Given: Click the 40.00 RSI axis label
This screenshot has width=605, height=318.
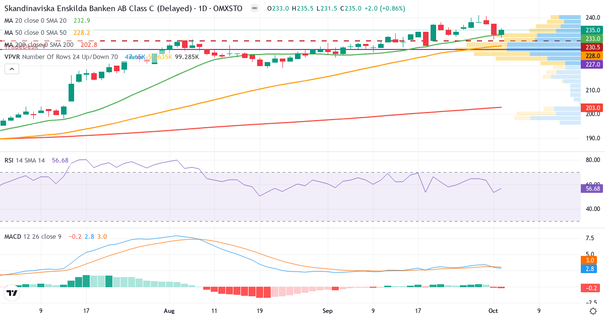Looking at the screenshot, I should (593, 208).
